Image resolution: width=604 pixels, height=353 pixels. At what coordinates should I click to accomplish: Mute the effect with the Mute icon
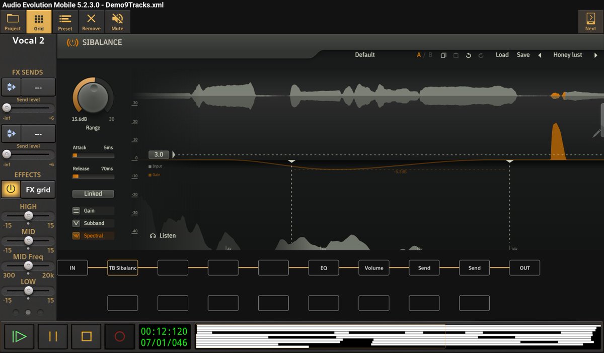[x=117, y=22]
